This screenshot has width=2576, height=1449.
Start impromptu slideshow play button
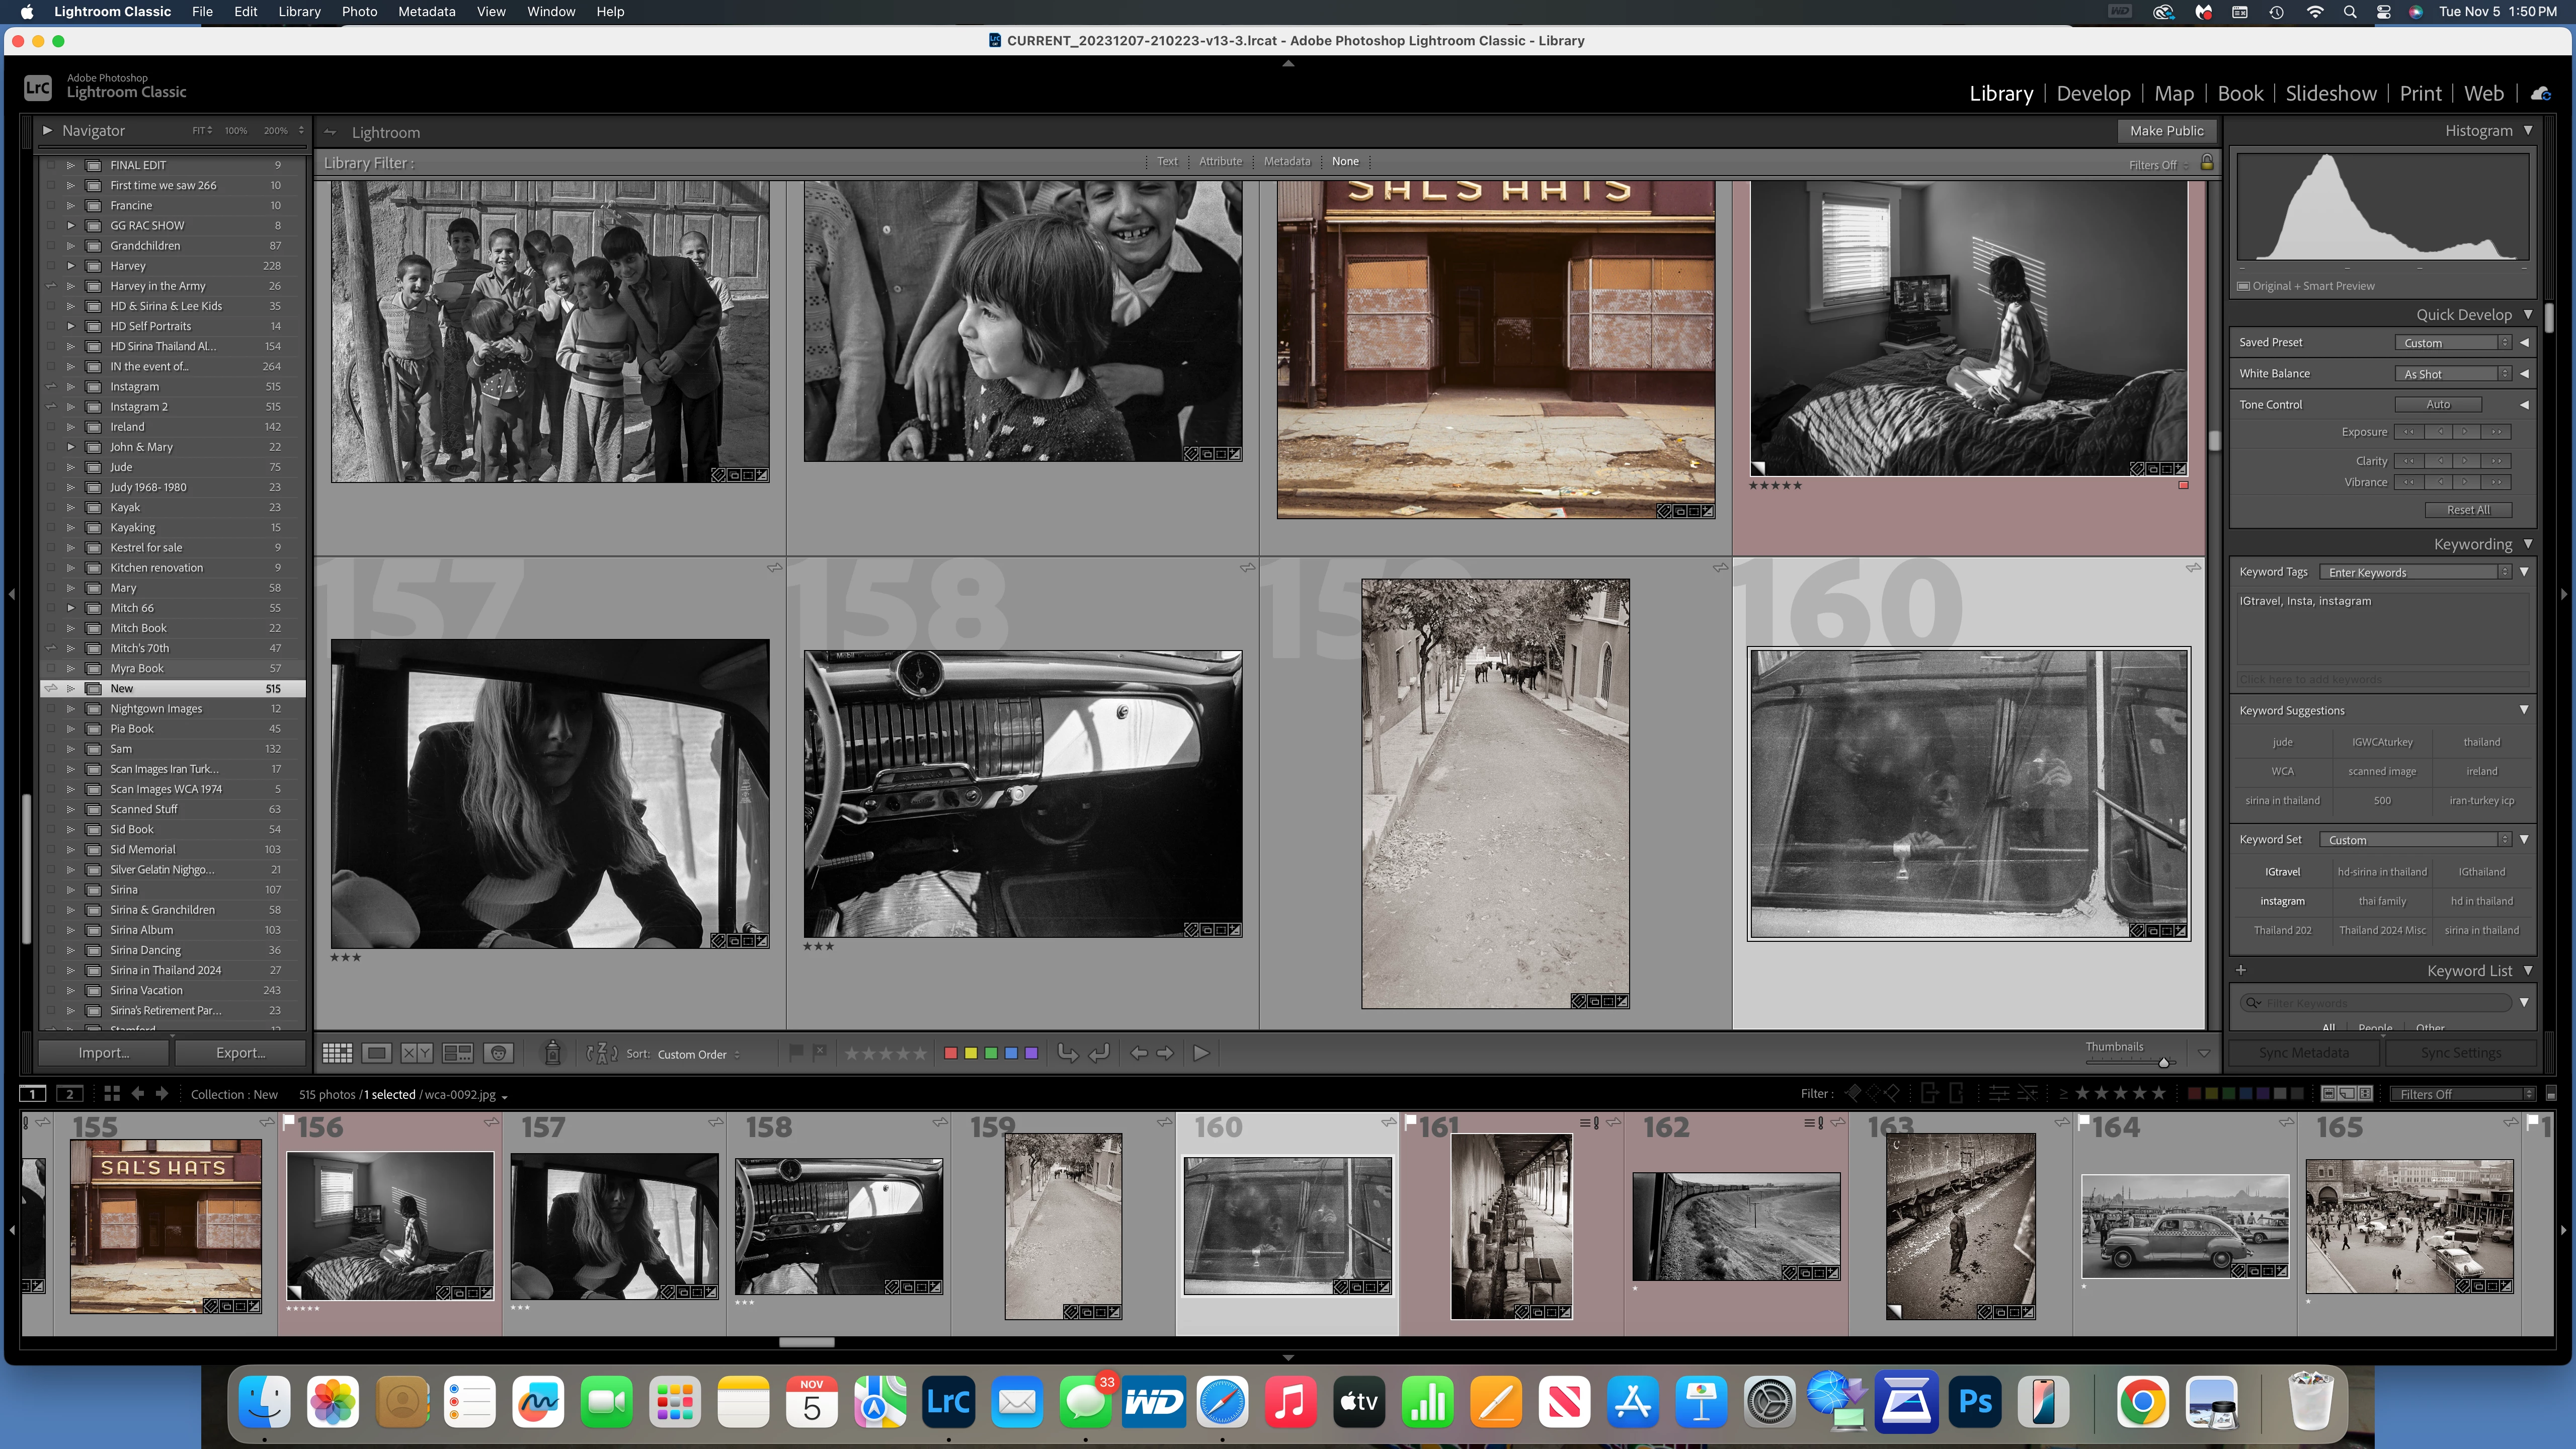(1201, 1053)
